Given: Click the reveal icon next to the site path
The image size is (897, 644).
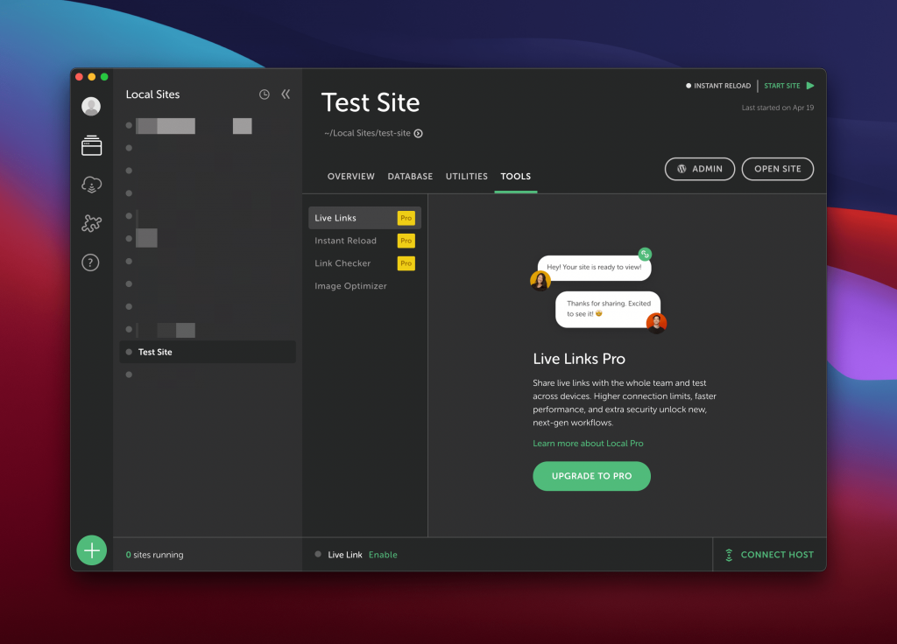Looking at the screenshot, I should pos(420,134).
